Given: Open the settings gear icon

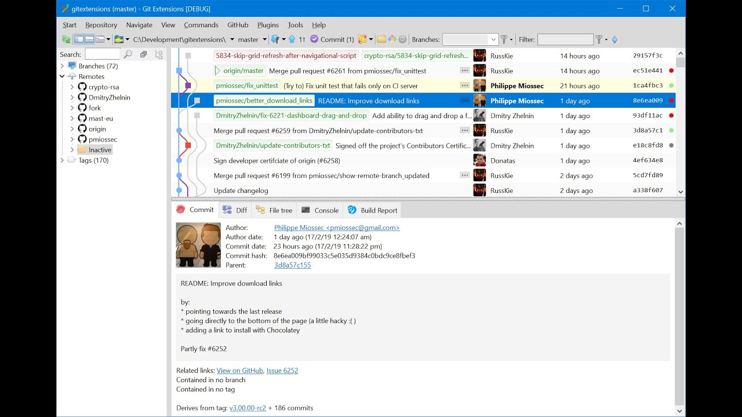Looking at the screenshot, I should coord(402,39).
